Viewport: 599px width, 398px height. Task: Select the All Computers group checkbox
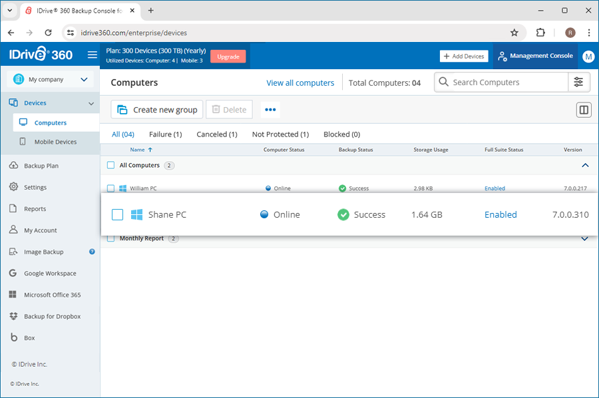[110, 165]
